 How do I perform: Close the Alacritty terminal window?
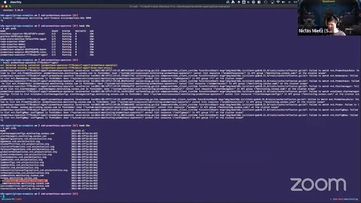(2, 6)
